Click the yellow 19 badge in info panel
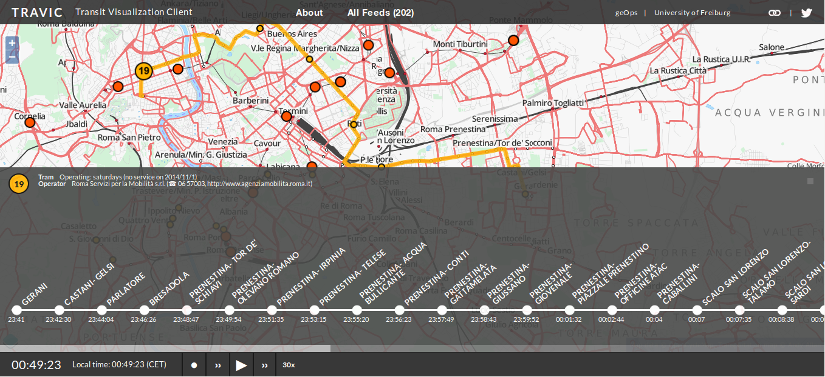The image size is (825, 377). pyautogui.click(x=19, y=184)
